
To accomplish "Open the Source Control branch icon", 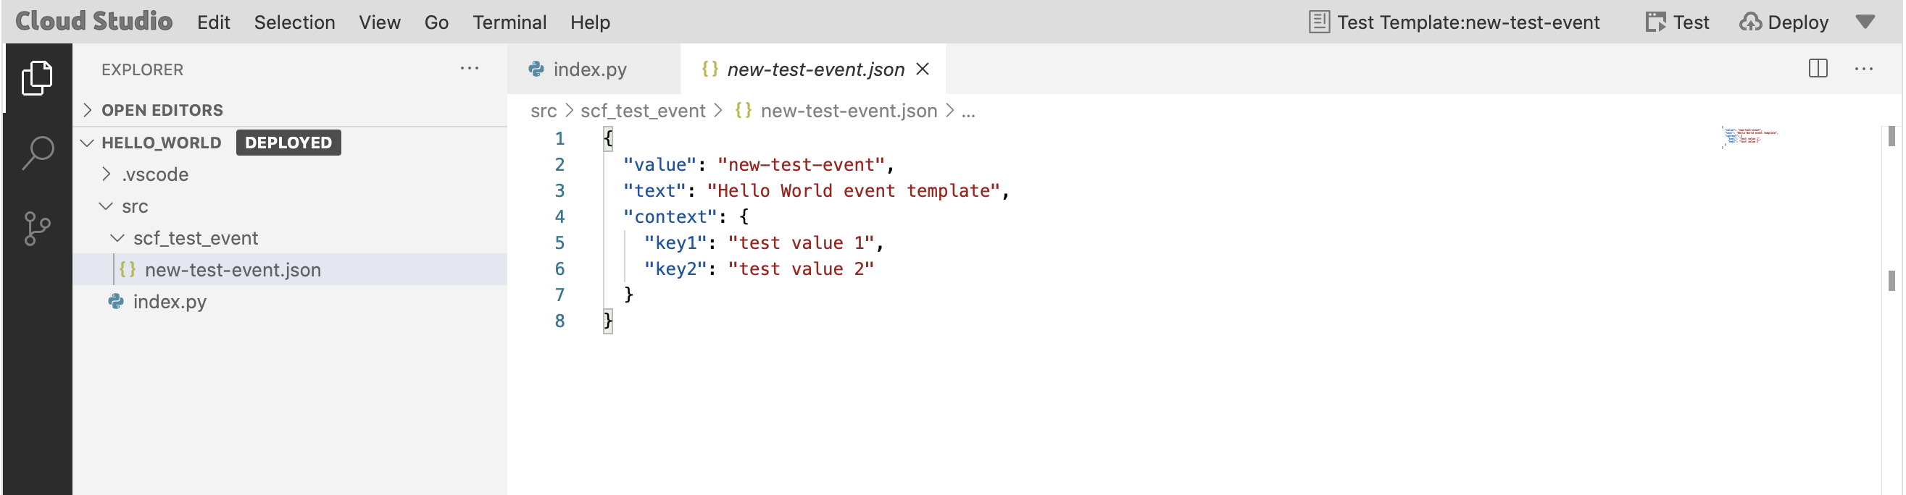I will pyautogui.click(x=37, y=228).
